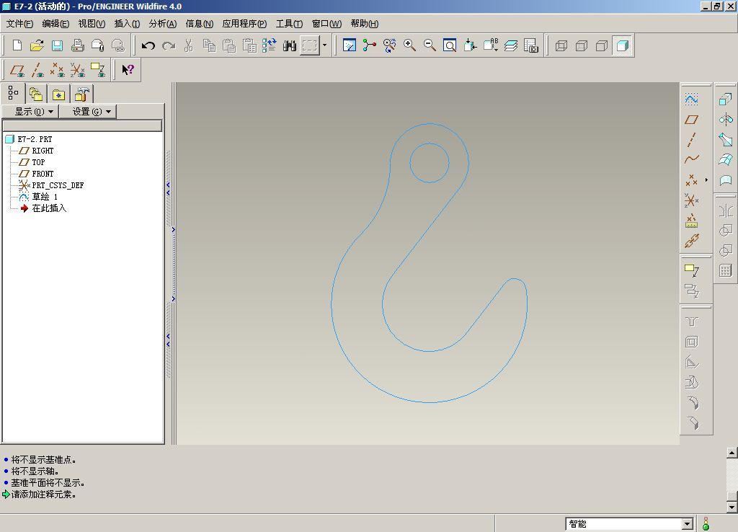738x532 pixels.
Task: Print the current model using the printer icon
Action: click(x=78, y=45)
